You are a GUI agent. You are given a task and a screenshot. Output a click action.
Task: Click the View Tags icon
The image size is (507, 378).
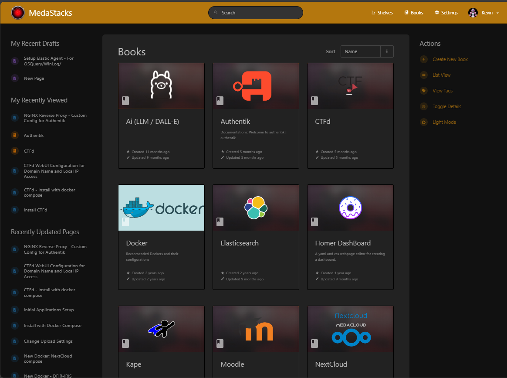(424, 91)
